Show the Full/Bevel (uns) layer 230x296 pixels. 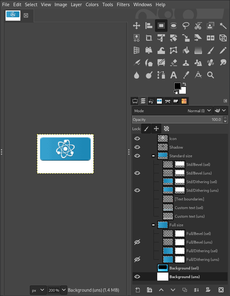click(x=137, y=242)
